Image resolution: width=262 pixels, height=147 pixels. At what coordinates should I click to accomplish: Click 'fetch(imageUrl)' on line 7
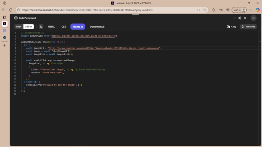(61, 51)
